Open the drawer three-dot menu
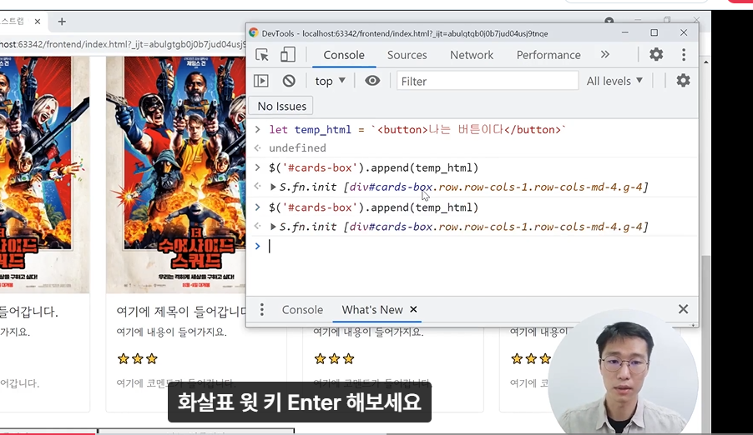Image resolution: width=753 pixels, height=435 pixels. pos(262,309)
